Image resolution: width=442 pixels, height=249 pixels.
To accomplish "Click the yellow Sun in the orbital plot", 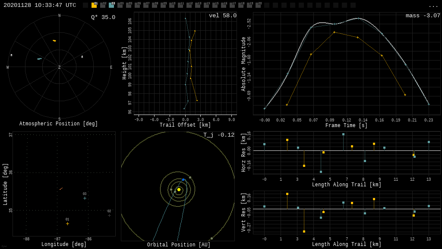I will tap(179, 189).
